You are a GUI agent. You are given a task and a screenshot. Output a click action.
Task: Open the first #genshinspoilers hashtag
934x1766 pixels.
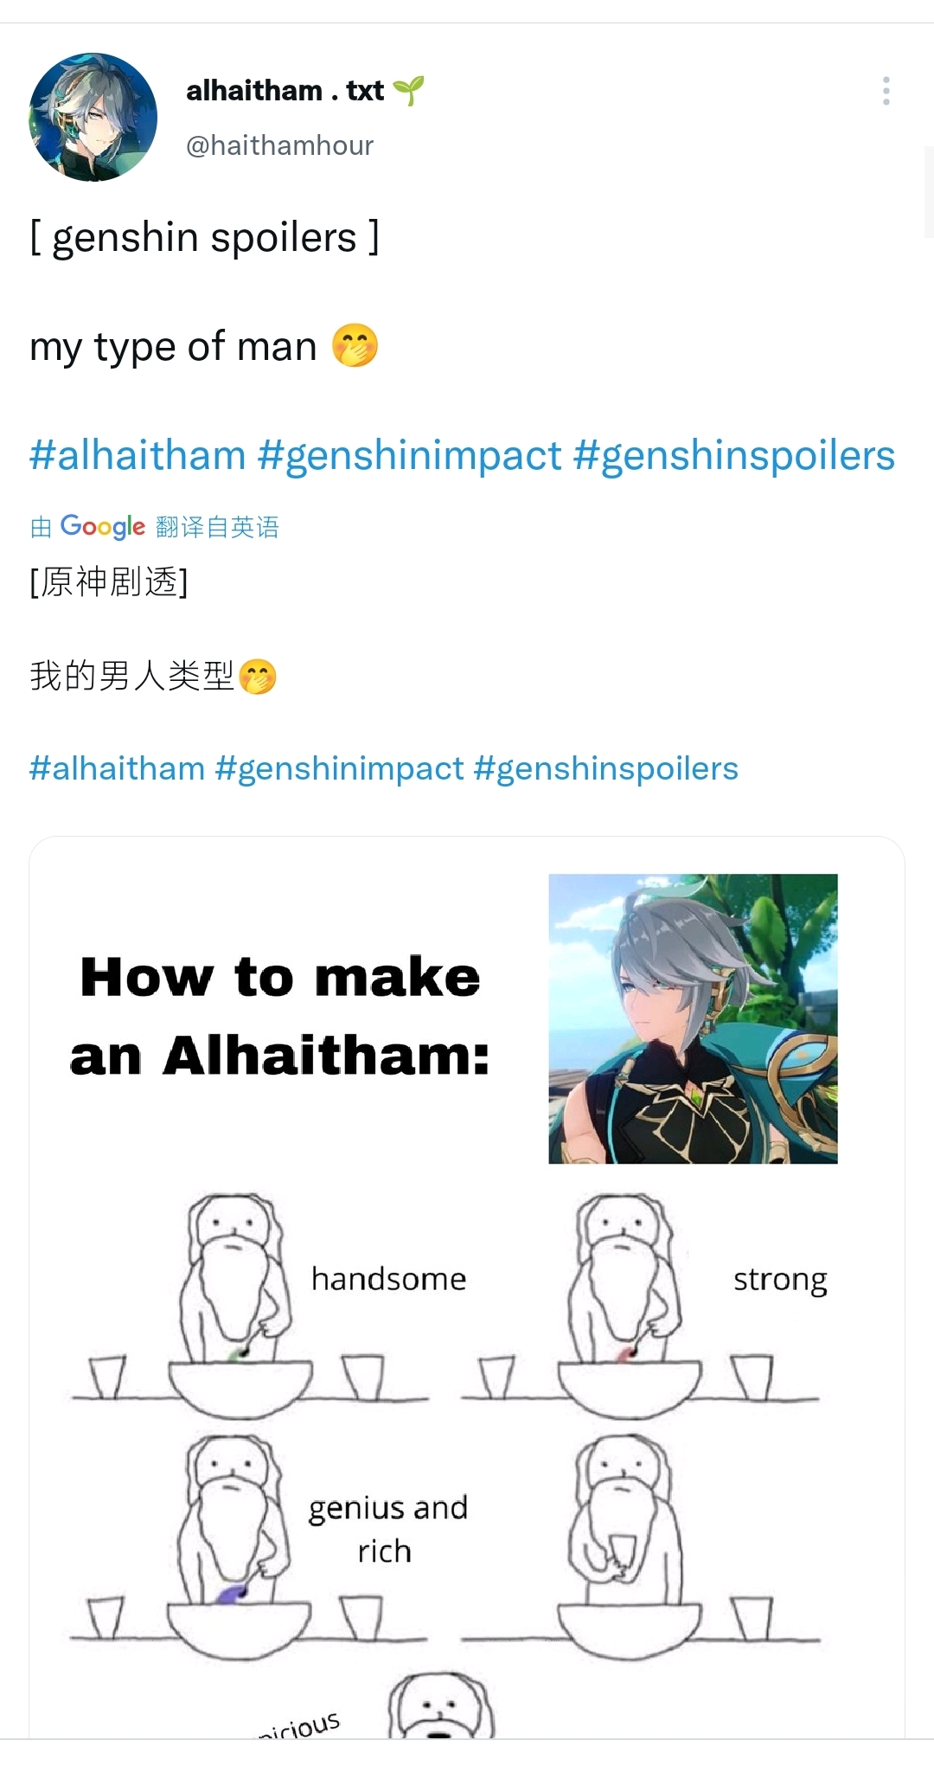pos(734,455)
